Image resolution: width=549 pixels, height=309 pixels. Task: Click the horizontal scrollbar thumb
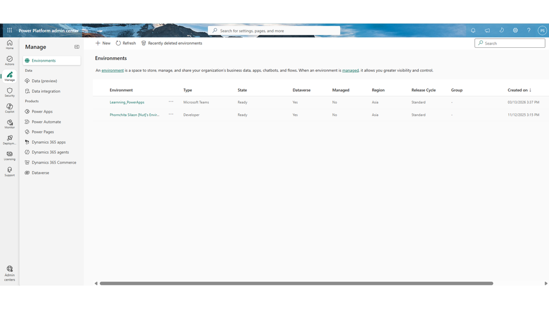pos(296,283)
